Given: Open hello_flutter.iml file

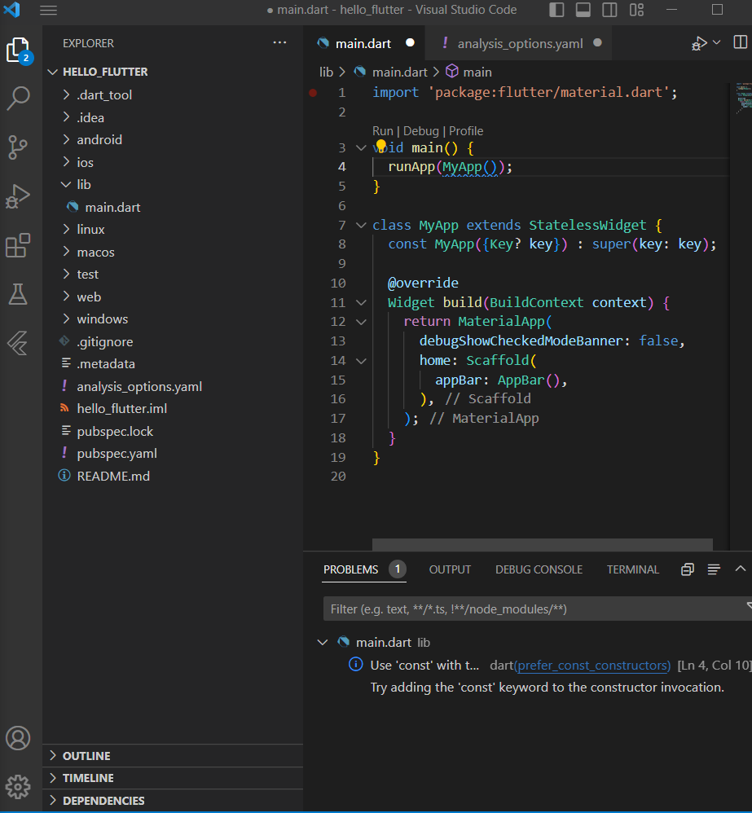Looking at the screenshot, I should point(173,409).
